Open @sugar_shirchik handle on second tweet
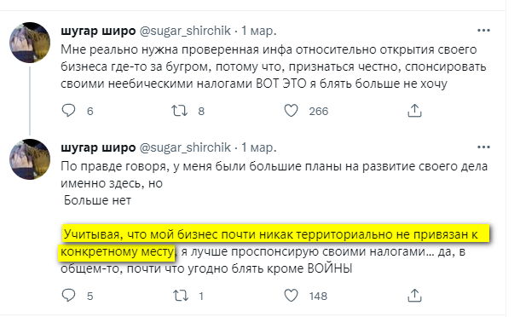520x317 pixels. (x=185, y=147)
